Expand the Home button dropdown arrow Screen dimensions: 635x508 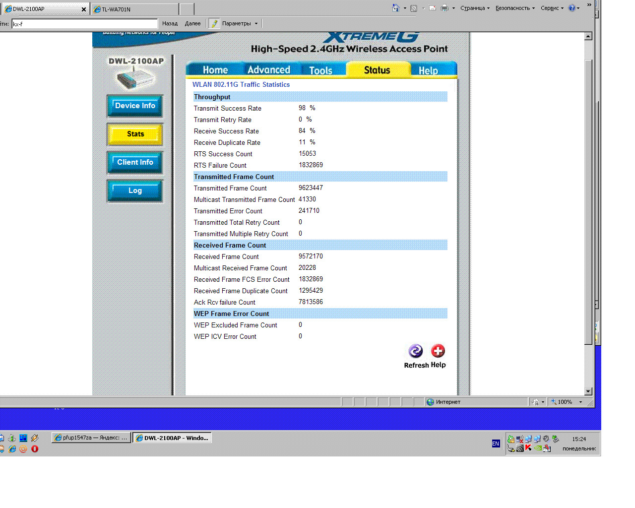[405, 8]
